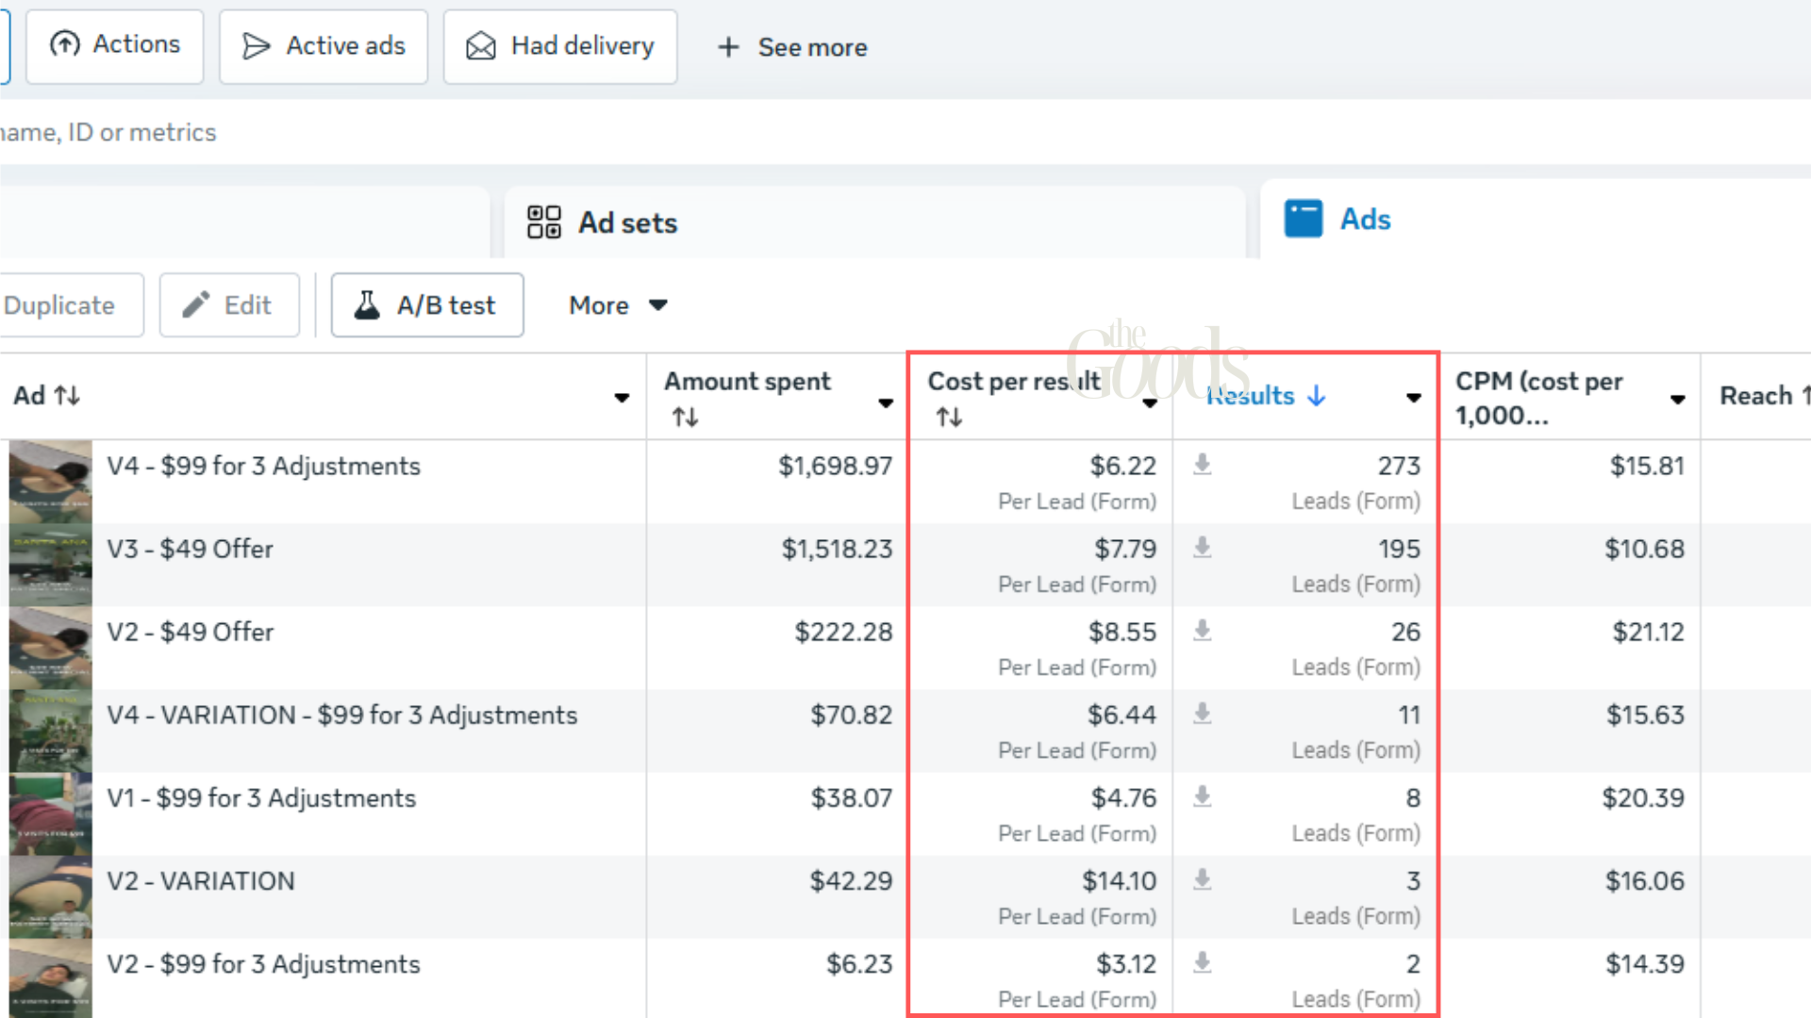Click the download icon beside 8 results
This screenshot has width=1811, height=1018.
[x=1202, y=796]
